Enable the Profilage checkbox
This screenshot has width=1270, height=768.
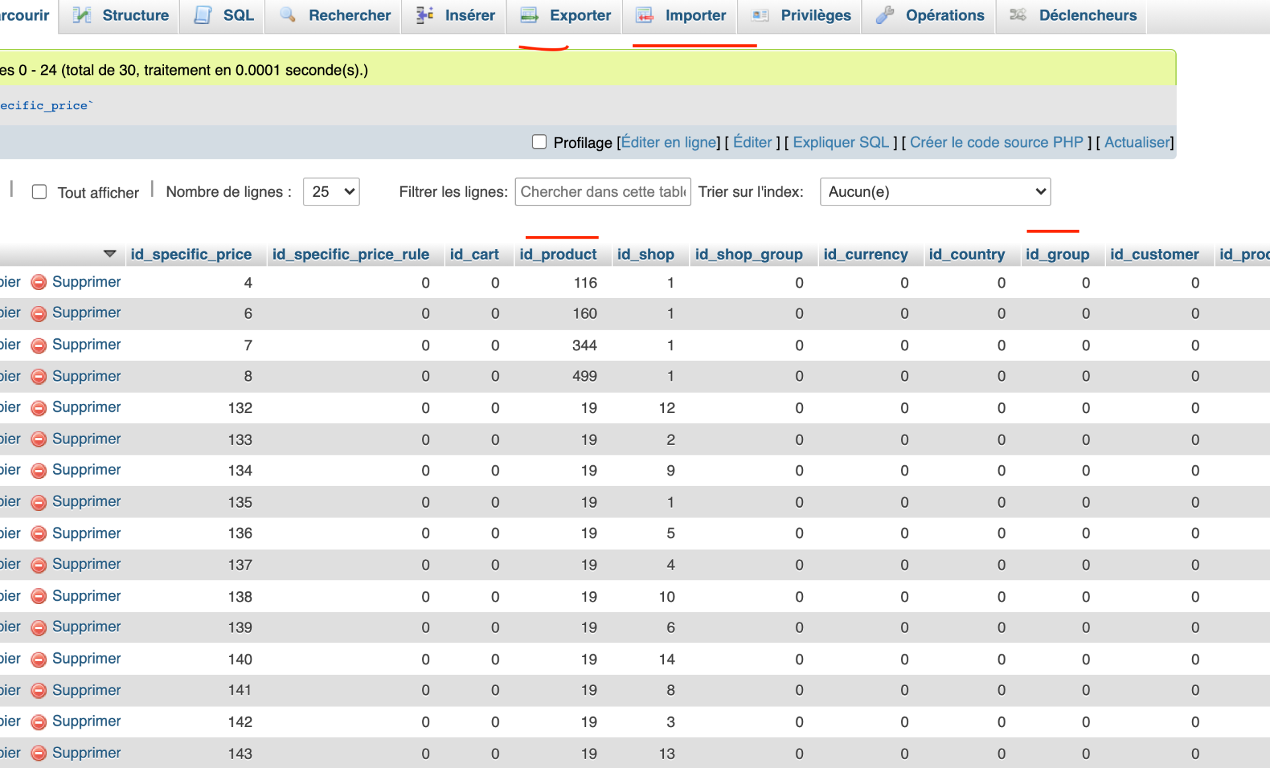tap(539, 142)
